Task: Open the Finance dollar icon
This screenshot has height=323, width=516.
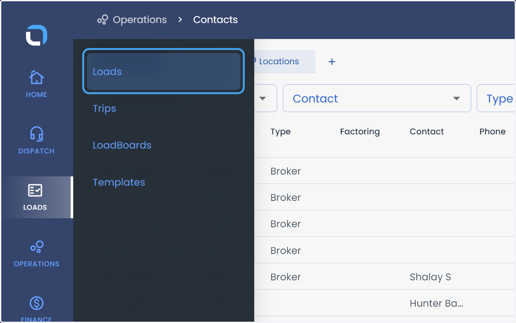Action: tap(37, 303)
